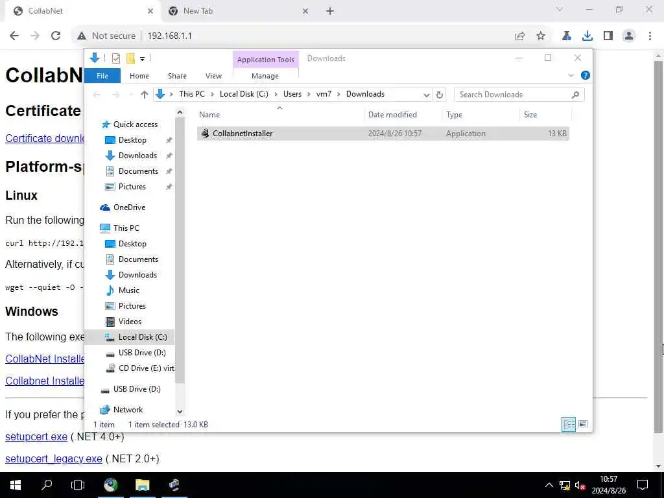
Task: Click the Certificate download link
Action: pyautogui.click(x=45, y=139)
